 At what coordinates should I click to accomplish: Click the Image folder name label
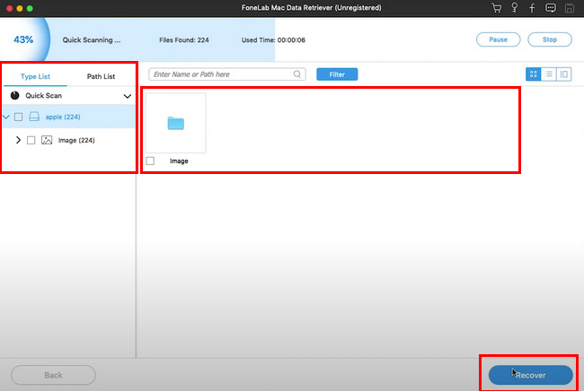179,161
